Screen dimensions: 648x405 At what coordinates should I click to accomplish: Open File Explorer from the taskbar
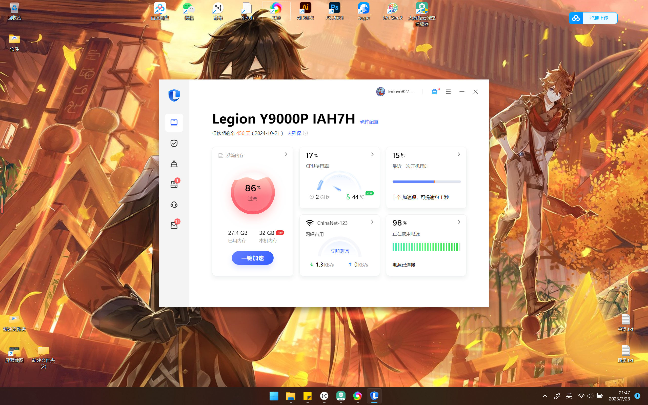coord(291,396)
